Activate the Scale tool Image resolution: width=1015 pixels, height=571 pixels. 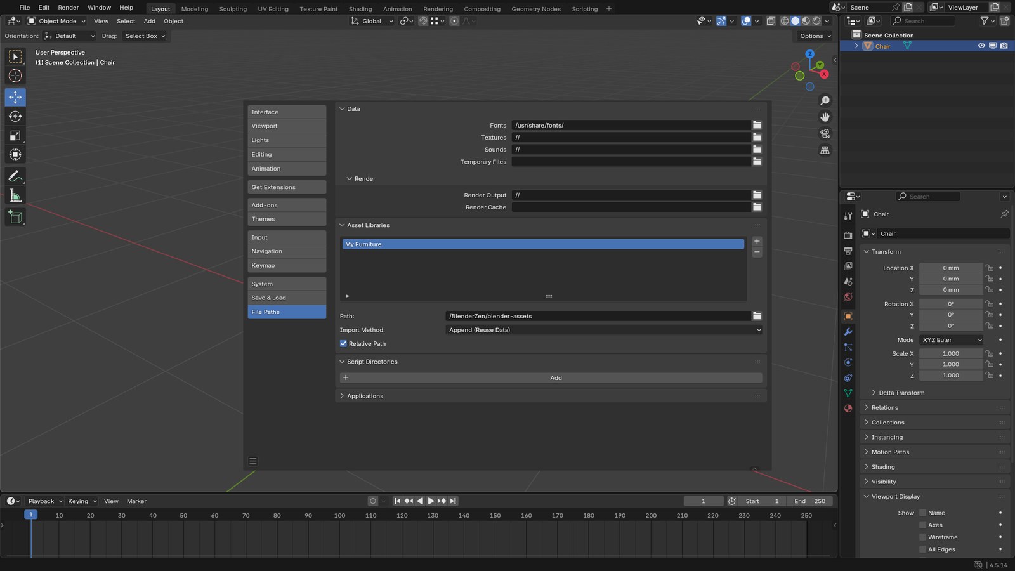tap(15, 136)
